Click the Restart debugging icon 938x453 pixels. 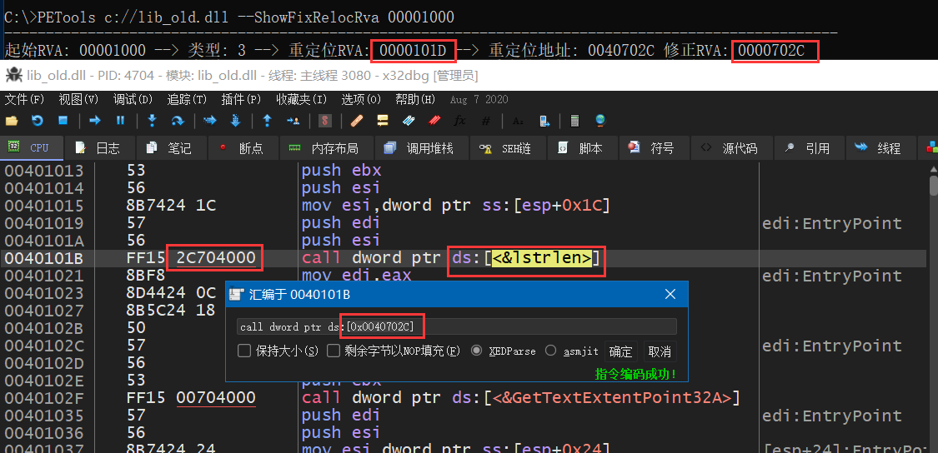(x=37, y=121)
